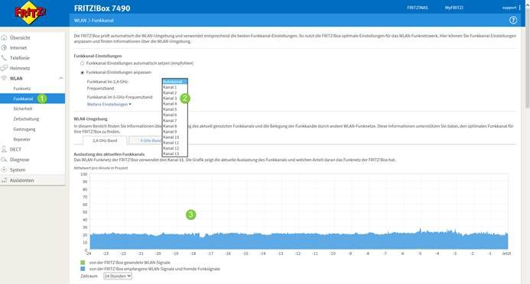530x284 pixels.
Task: Click green legend swatch for sent signals
Action: pos(83,263)
